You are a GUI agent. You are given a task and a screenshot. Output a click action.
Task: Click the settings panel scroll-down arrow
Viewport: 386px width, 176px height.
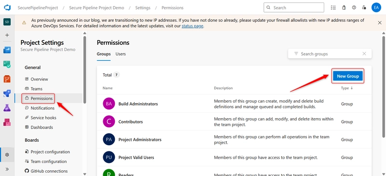tap(85, 174)
